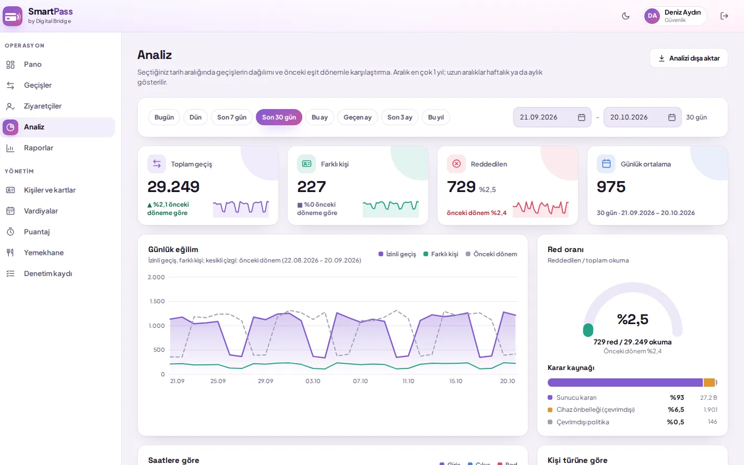Click the Vardiyalar calendar icon
Screen dimensions: 744x465
coord(10,211)
